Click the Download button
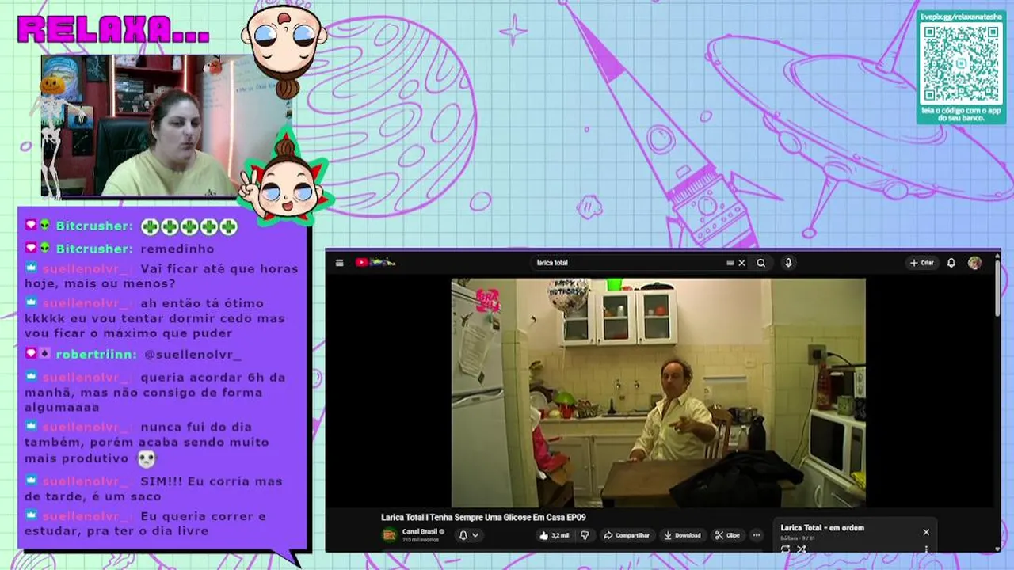Image resolution: width=1014 pixels, height=570 pixels. [682, 535]
